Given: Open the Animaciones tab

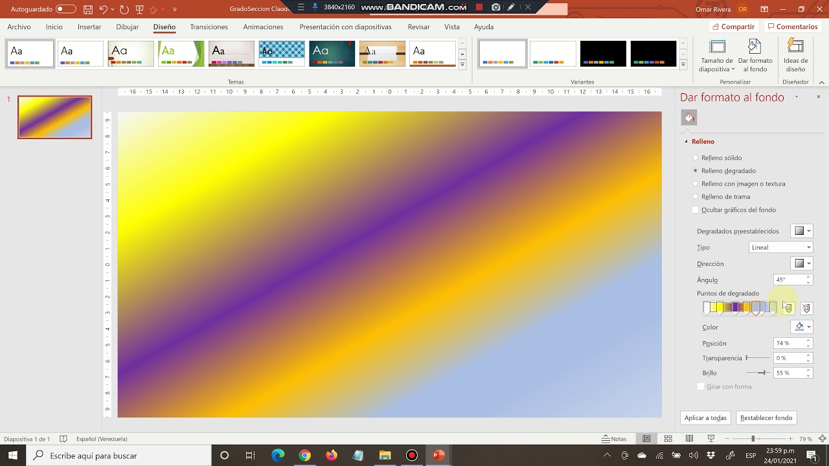Looking at the screenshot, I should [263, 27].
